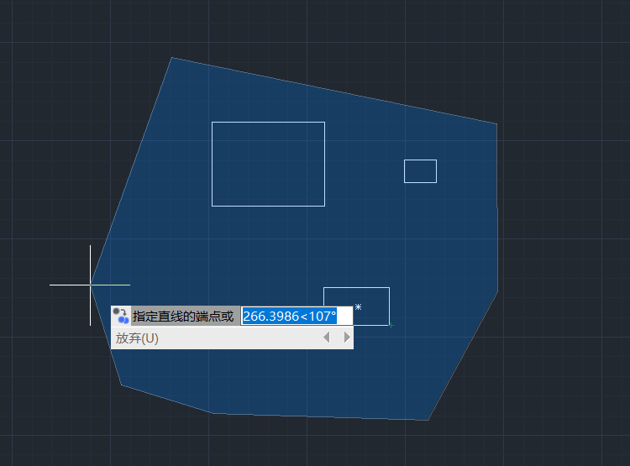
Task: Click the line command icon in the tooltip
Action: [121, 316]
